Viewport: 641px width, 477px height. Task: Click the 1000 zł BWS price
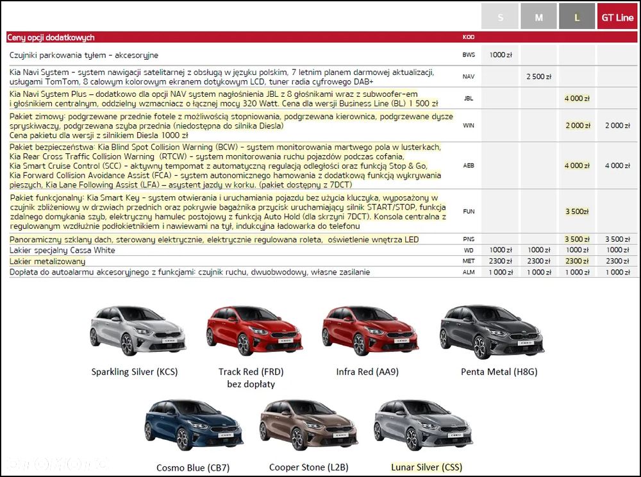[501, 54]
